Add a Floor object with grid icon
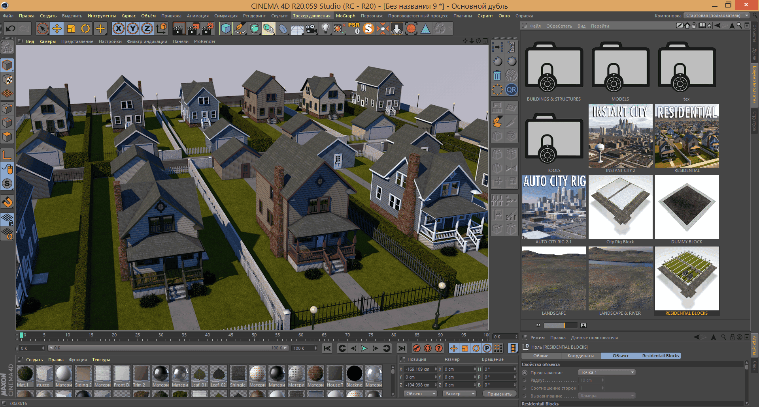 (x=297, y=28)
